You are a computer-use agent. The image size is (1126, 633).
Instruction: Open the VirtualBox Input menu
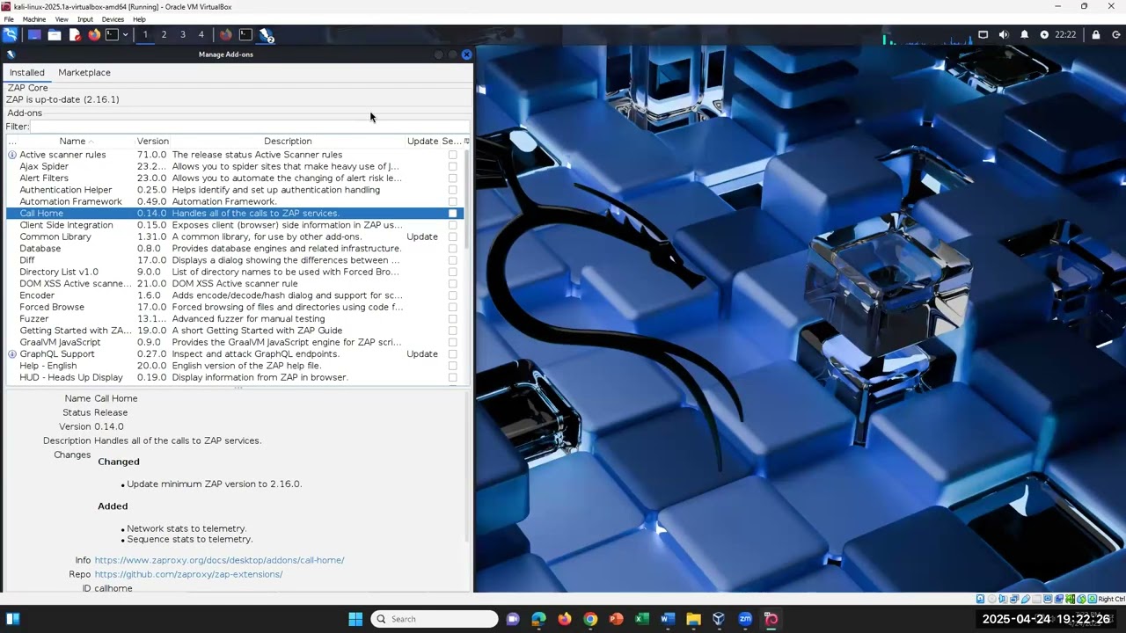point(84,19)
